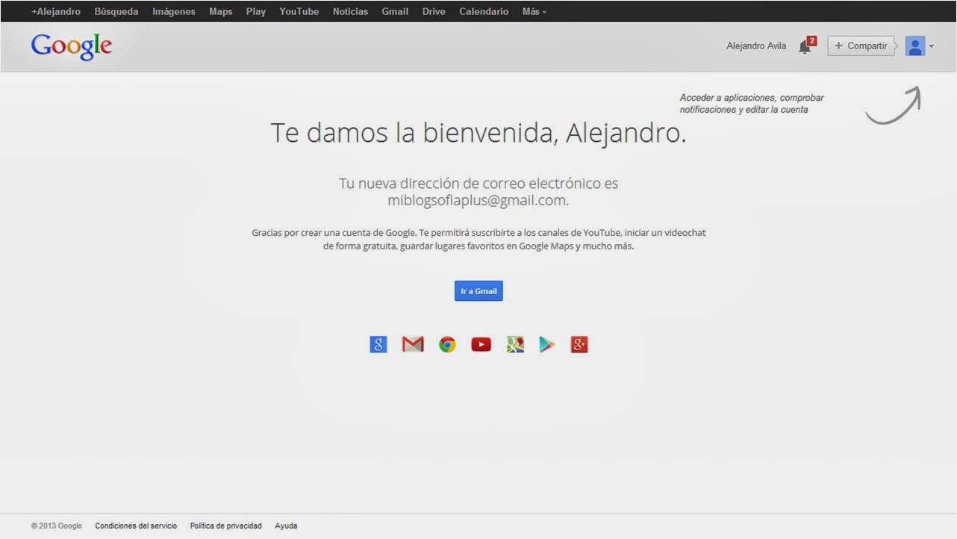Screen dimensions: 957x539
Task: Click the red Google+ icon
Action: (x=579, y=344)
